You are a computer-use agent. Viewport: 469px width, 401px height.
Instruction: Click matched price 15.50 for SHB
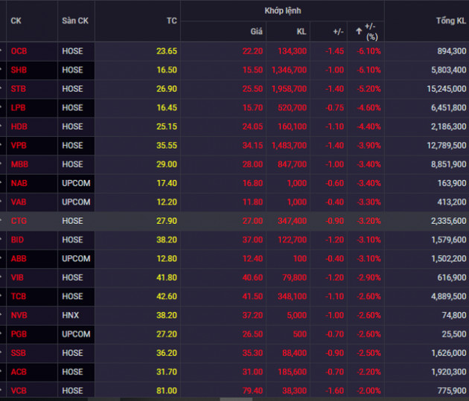[x=252, y=70]
